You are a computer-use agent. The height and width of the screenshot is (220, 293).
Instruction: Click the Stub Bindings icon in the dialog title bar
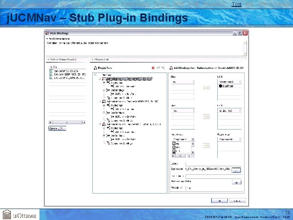pyautogui.click(x=47, y=33)
